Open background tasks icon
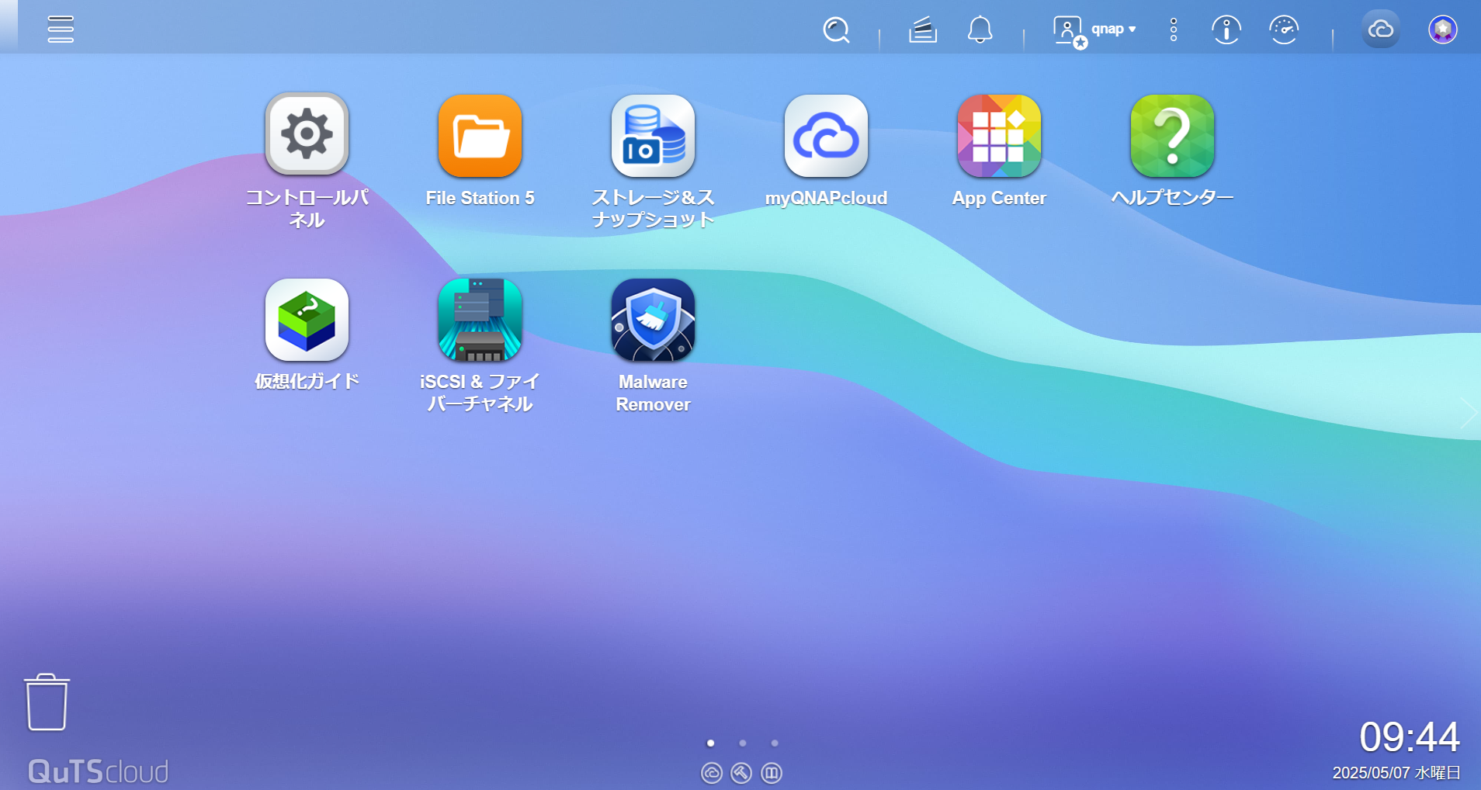Viewport: 1481px width, 790px height. 923,30
